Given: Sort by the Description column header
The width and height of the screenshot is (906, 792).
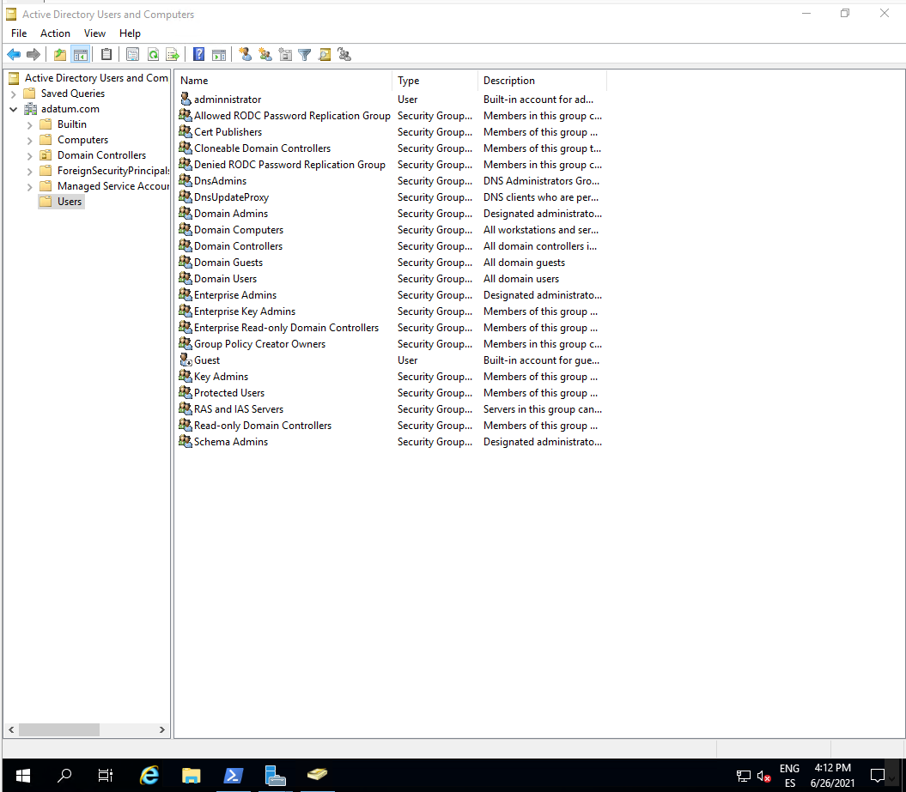Looking at the screenshot, I should pos(543,81).
